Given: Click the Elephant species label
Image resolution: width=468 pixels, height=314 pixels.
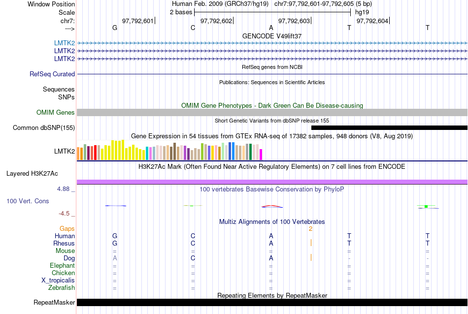Looking at the screenshot, I should [63, 265].
